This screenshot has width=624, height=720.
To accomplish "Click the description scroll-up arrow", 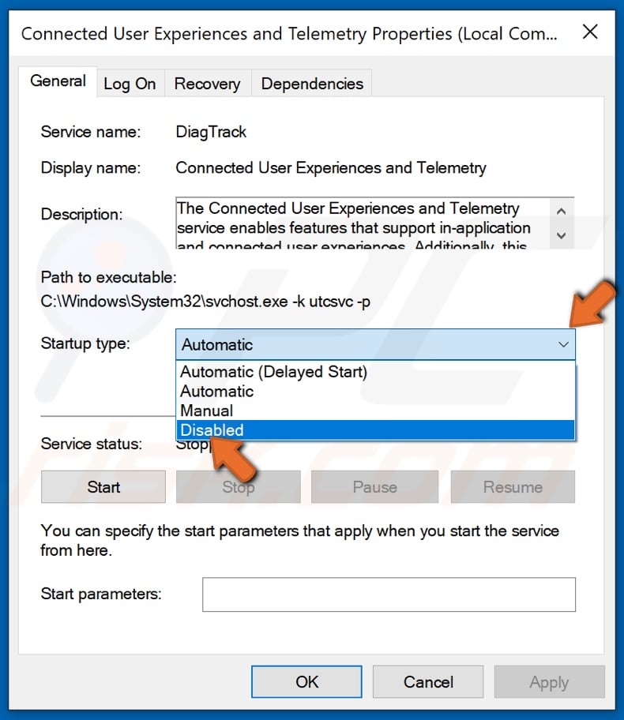I will pyautogui.click(x=561, y=211).
